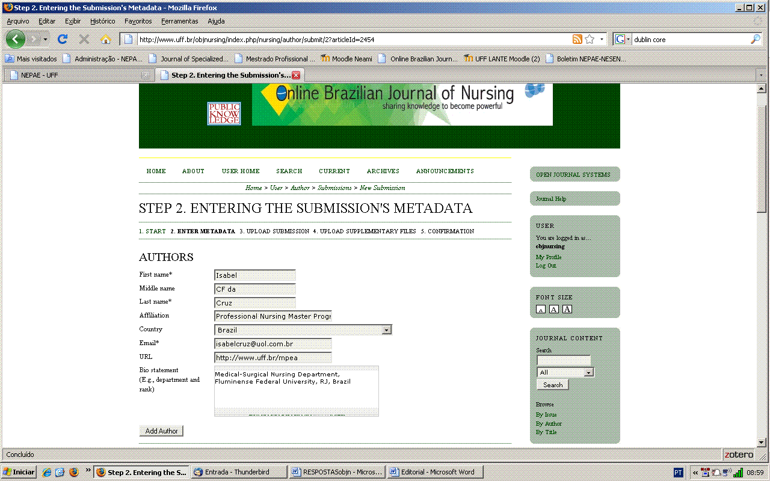Open the search engine selector dropdown
The height and width of the screenshot is (481, 770).
(x=623, y=39)
